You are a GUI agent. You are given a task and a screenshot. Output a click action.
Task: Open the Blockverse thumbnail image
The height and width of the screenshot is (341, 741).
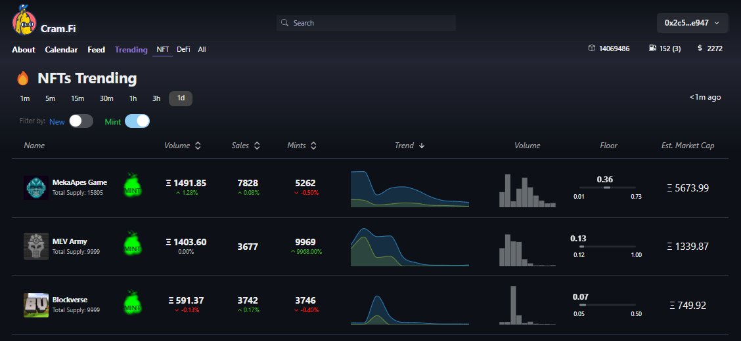point(36,305)
